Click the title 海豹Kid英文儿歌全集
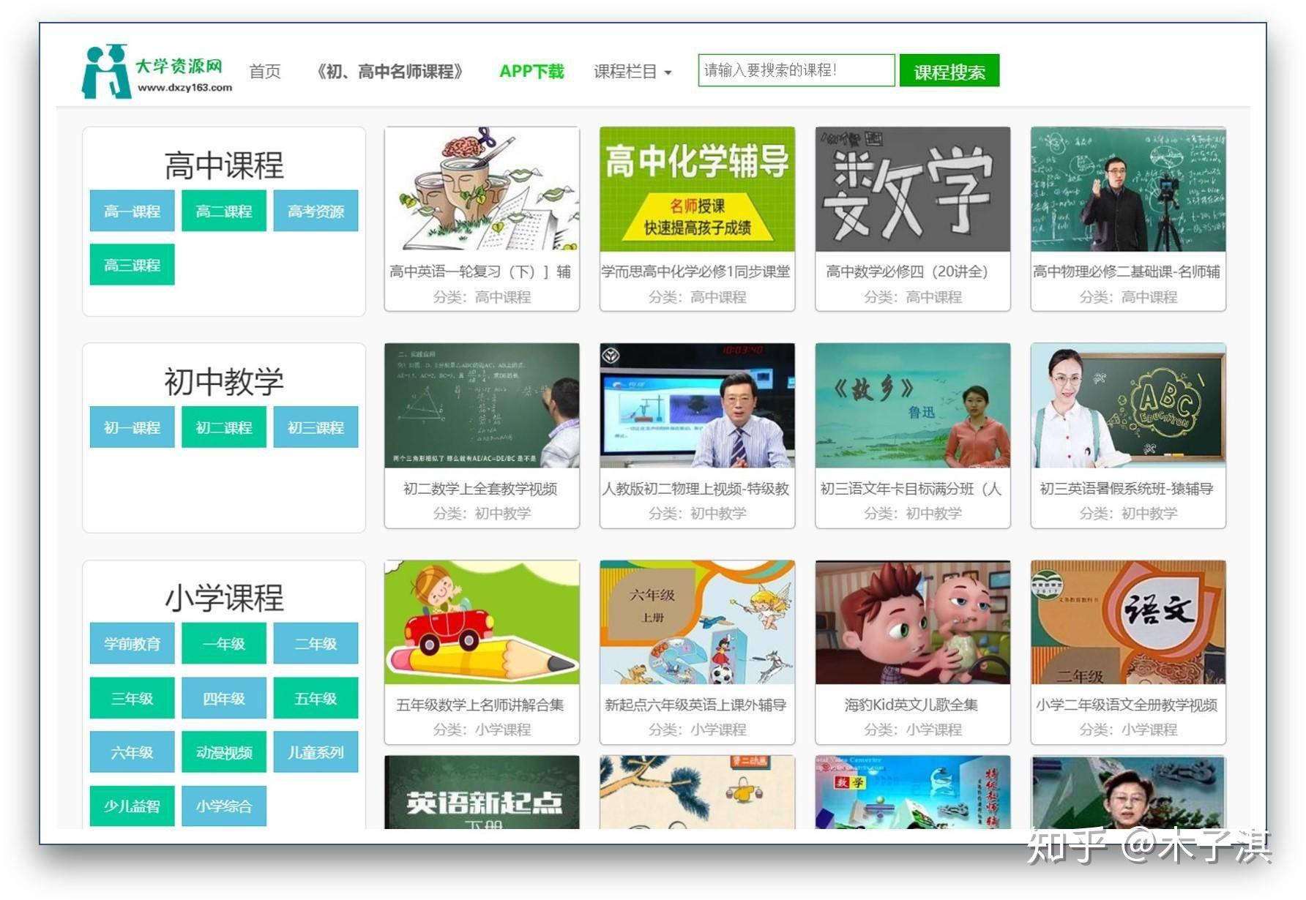 tap(911, 705)
